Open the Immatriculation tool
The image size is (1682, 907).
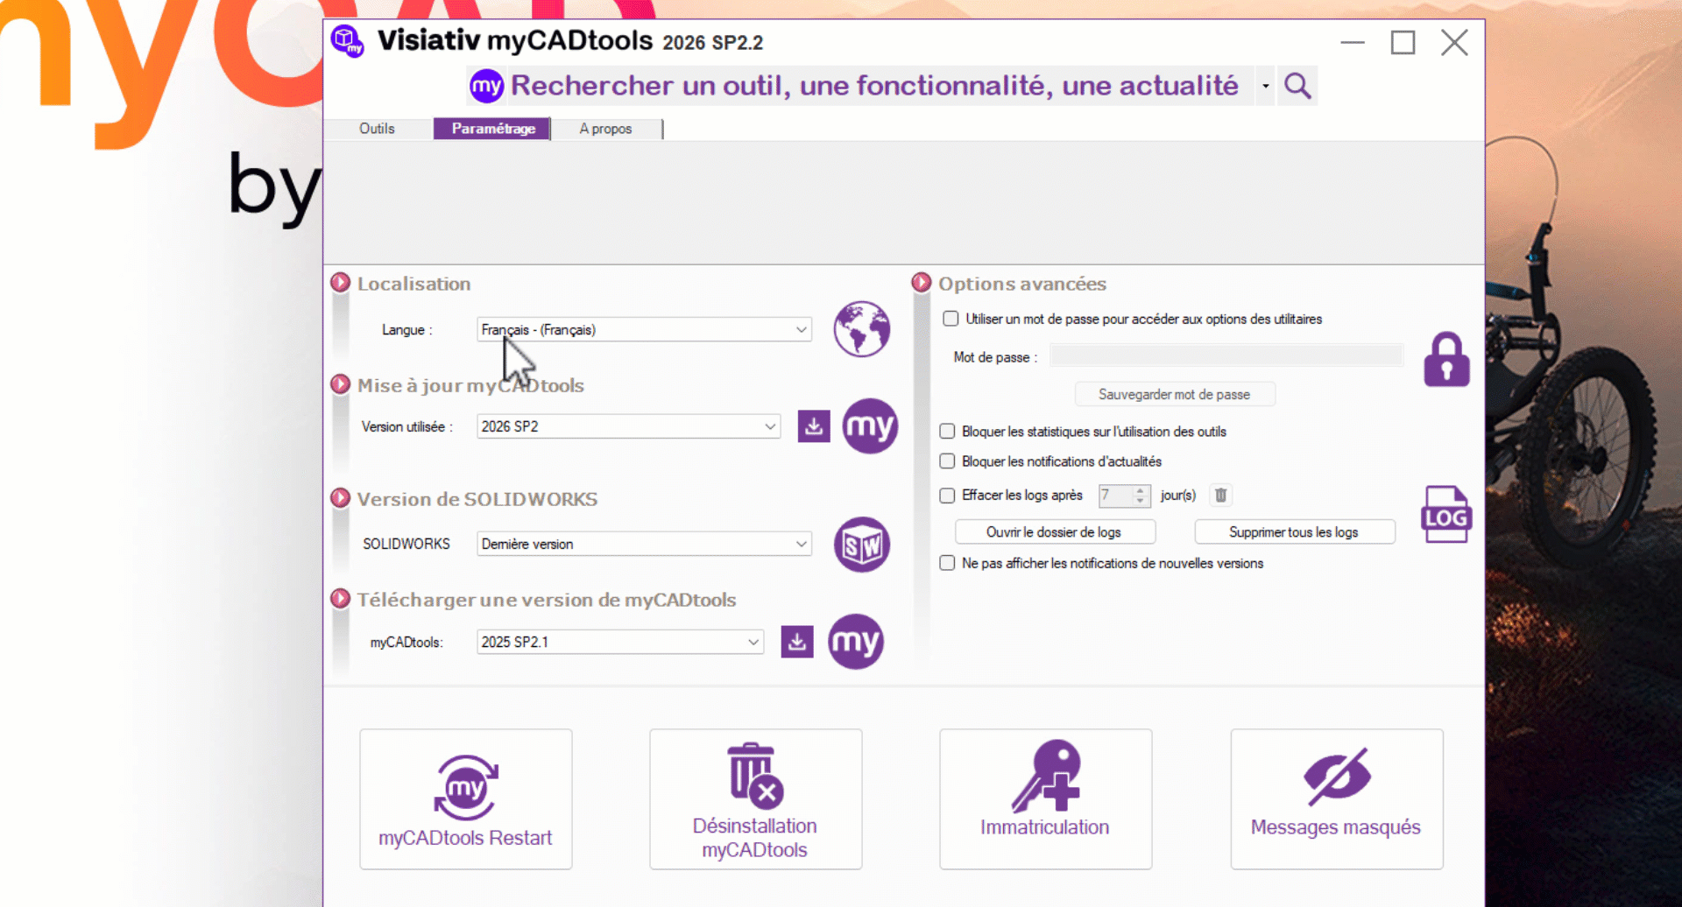1045,798
